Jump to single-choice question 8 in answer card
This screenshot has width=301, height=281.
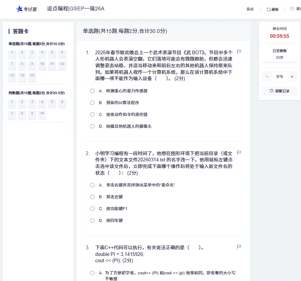(22, 66)
